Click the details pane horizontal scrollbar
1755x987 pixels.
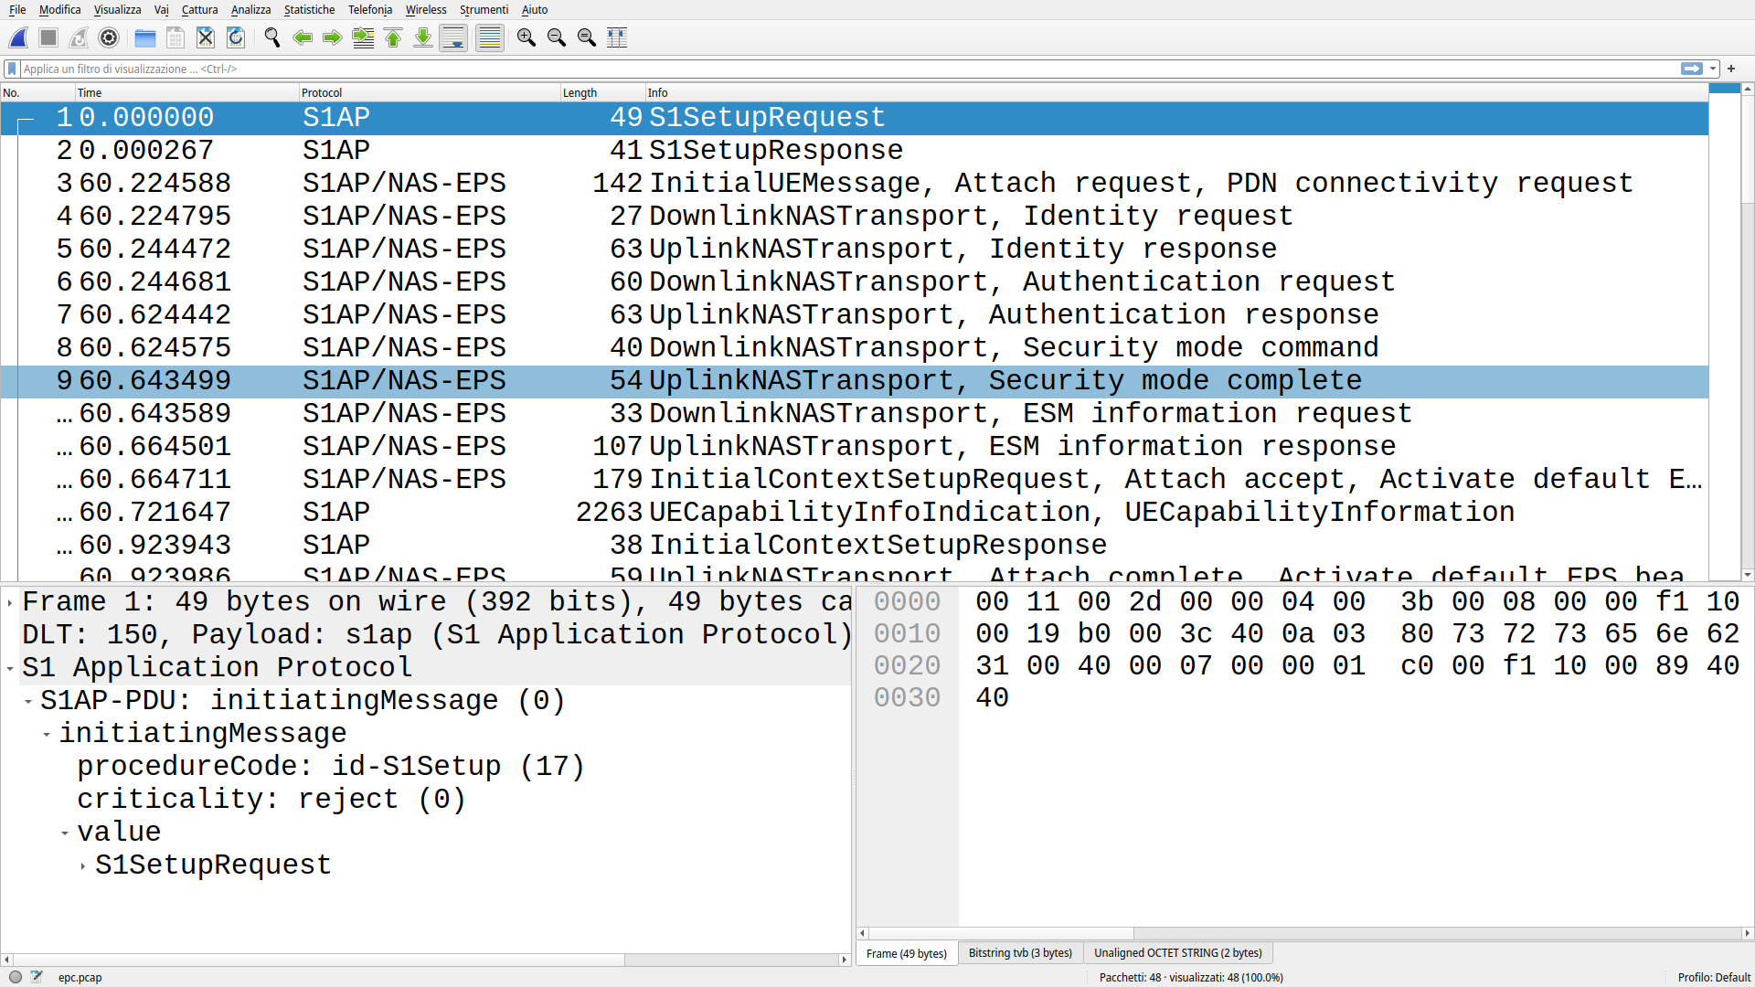point(425,960)
